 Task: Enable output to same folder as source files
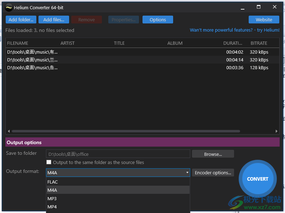[x=49, y=162]
